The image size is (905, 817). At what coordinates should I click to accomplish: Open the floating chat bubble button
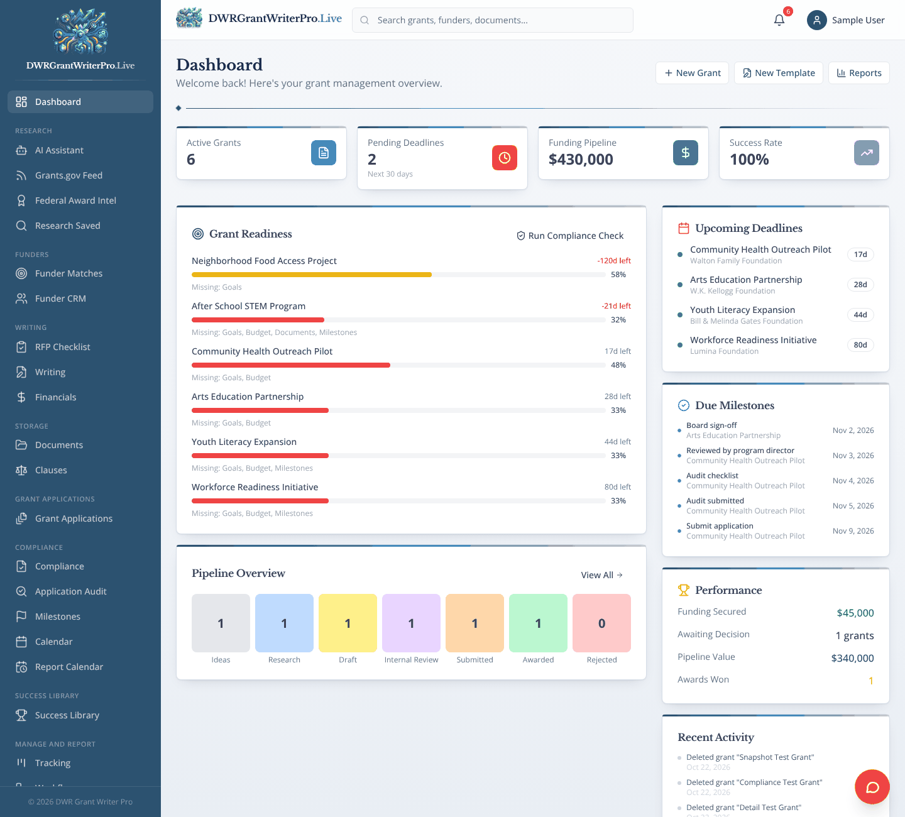click(x=872, y=787)
